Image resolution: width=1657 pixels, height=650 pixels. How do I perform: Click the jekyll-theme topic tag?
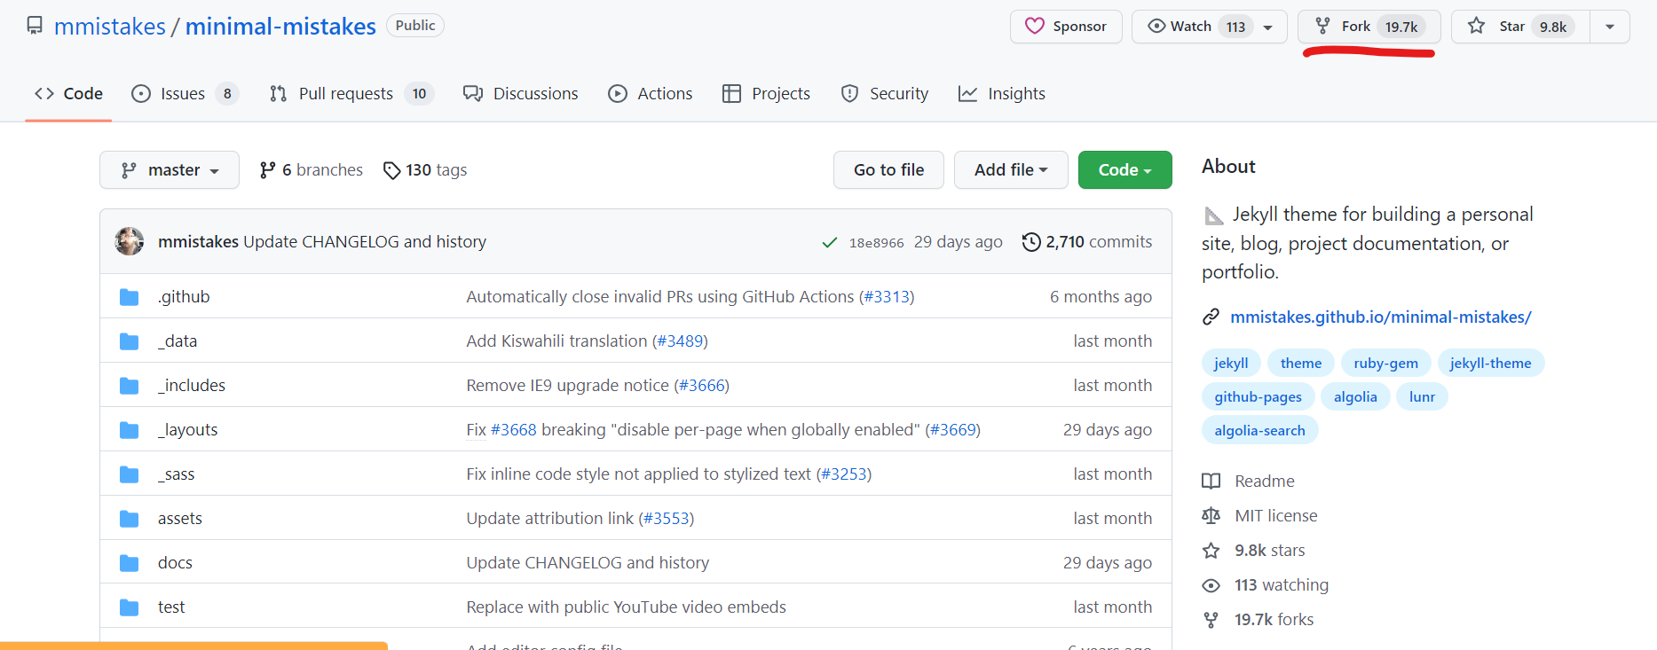click(1490, 363)
